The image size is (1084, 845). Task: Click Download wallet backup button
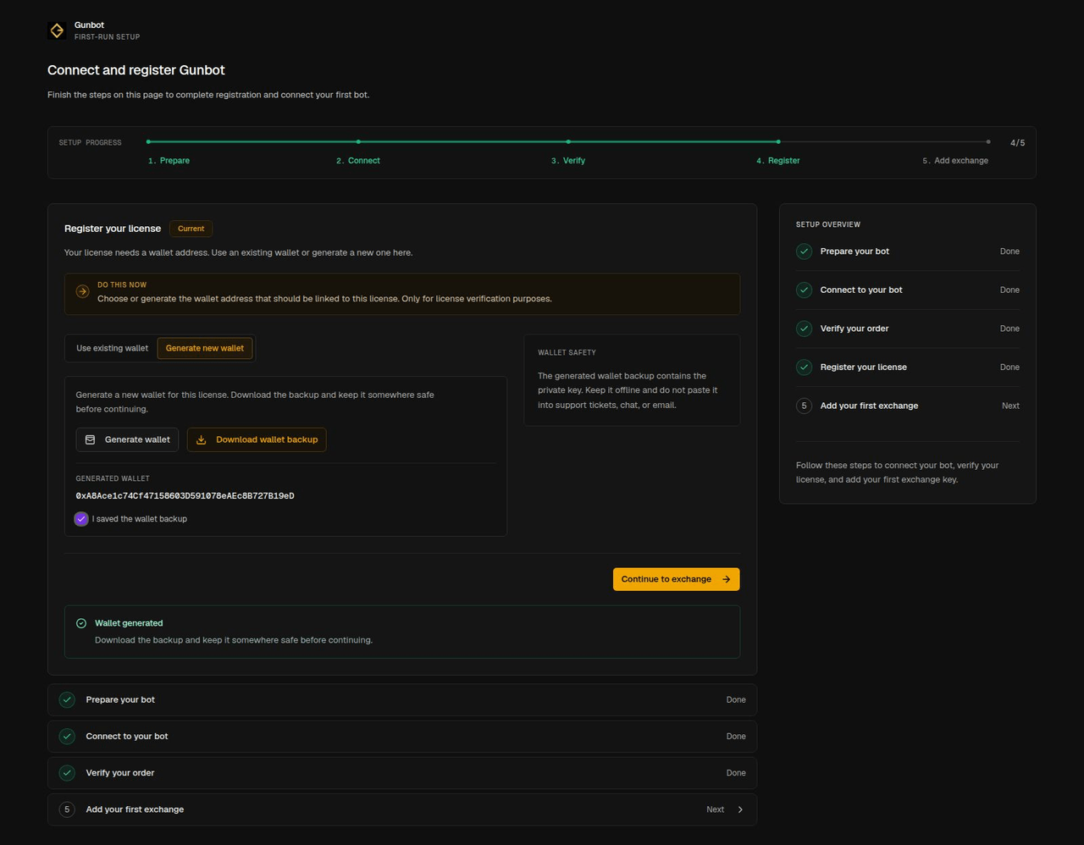point(257,439)
